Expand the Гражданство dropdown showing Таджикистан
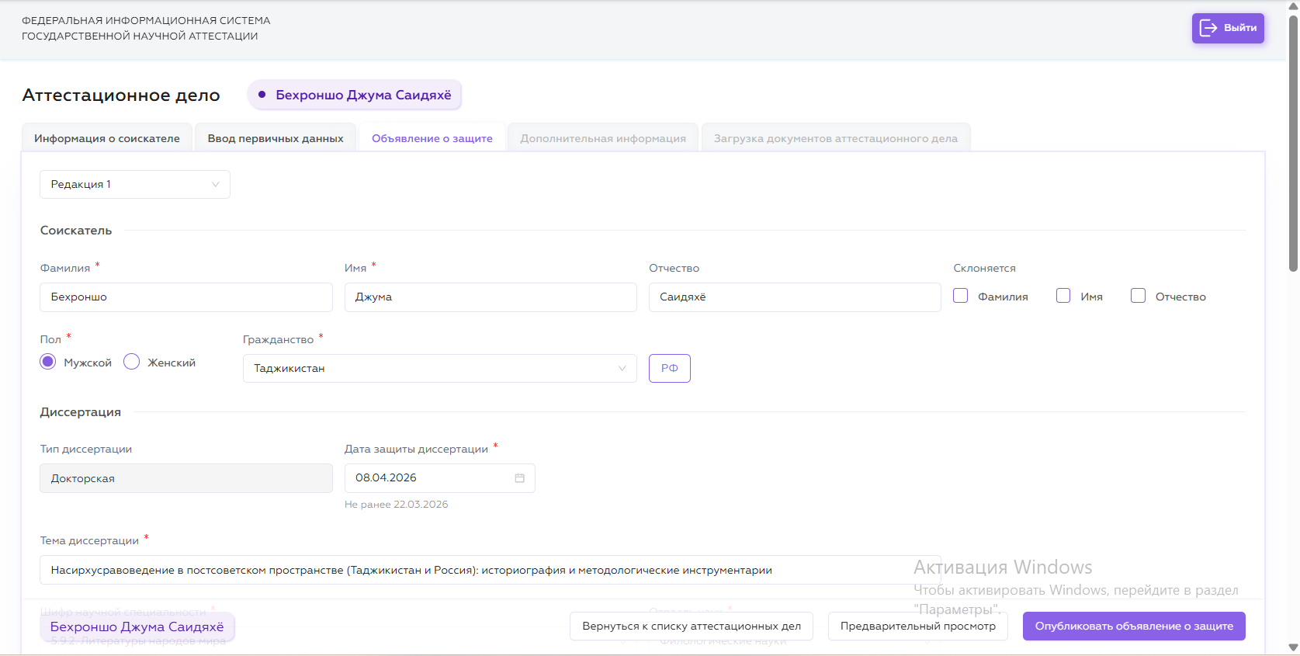Image resolution: width=1300 pixels, height=656 pixels. pyautogui.click(x=439, y=368)
